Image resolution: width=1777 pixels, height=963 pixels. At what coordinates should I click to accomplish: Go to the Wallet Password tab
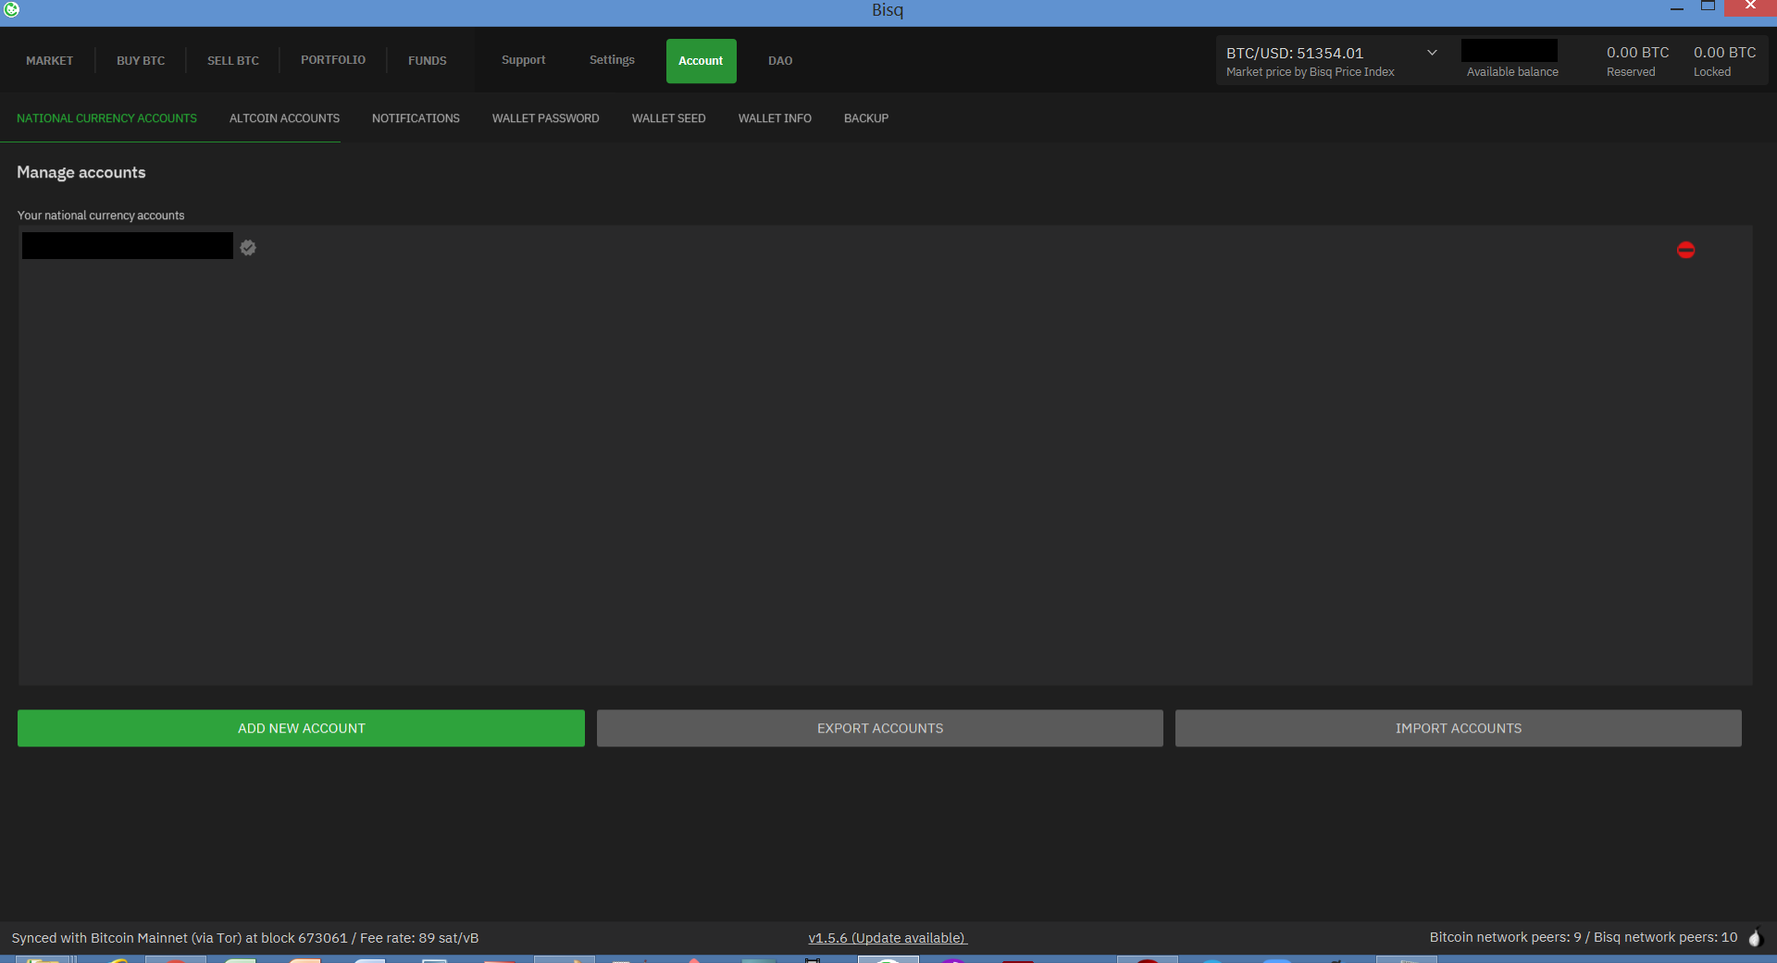pos(545,118)
